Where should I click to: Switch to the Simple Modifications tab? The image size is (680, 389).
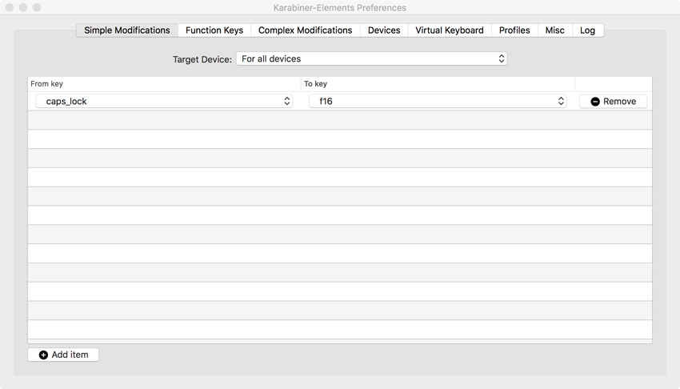(x=127, y=30)
